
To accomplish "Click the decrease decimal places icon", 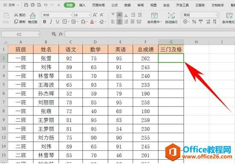I will tap(214, 21).
